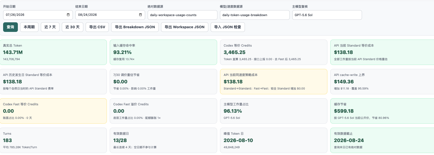Click the text 平均 785.28K Token/Turn

tap(20, 147)
